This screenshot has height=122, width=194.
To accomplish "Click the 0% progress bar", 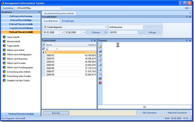I will pyautogui.click(x=145, y=107).
